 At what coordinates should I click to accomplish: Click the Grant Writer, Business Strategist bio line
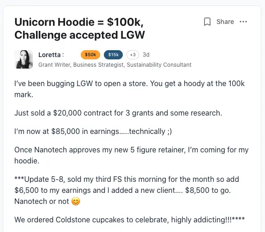pyautogui.click(x=115, y=65)
